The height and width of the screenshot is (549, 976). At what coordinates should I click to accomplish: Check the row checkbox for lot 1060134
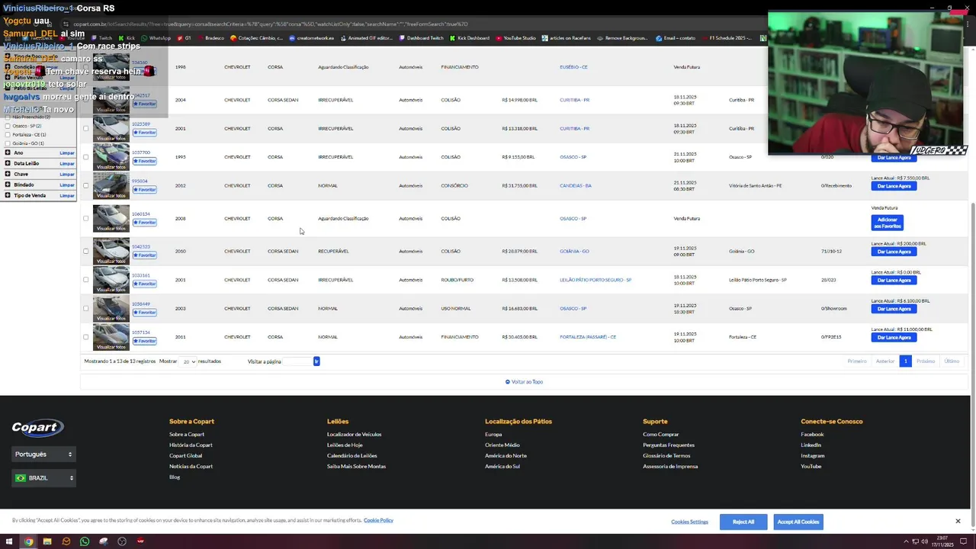click(x=85, y=218)
